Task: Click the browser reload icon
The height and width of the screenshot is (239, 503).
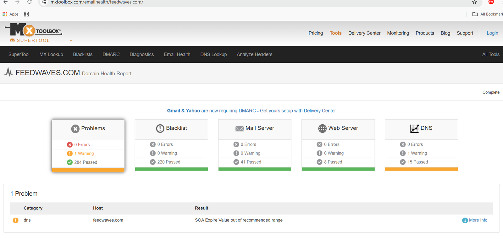Action: pyautogui.click(x=29, y=2)
